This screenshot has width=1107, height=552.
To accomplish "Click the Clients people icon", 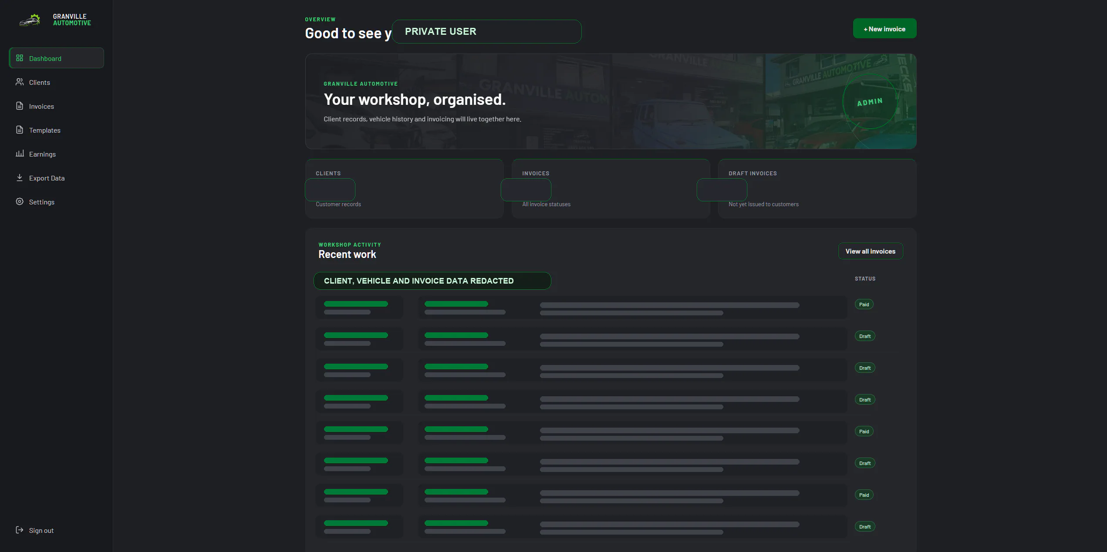I will coord(20,82).
